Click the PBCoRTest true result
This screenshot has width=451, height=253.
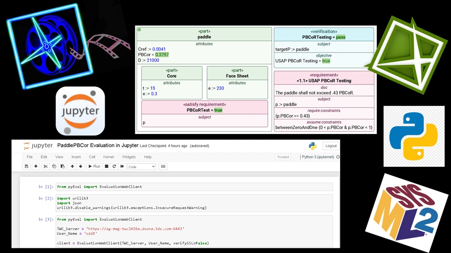click(x=218, y=110)
